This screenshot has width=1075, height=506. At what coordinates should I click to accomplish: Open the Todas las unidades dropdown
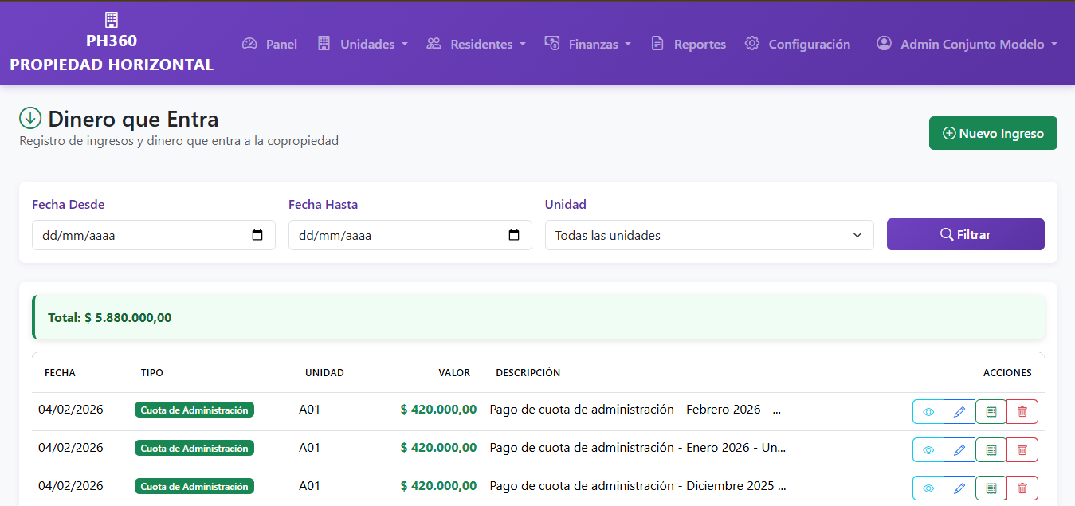(709, 235)
